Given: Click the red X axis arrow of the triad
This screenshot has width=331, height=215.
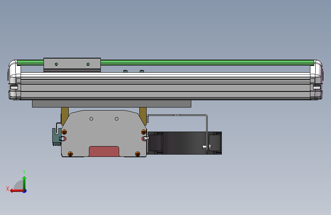Looking at the screenshot, I should coord(17,191).
